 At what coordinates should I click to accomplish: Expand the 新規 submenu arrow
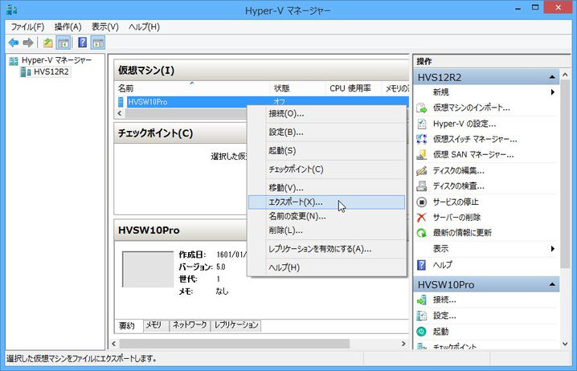click(x=553, y=92)
